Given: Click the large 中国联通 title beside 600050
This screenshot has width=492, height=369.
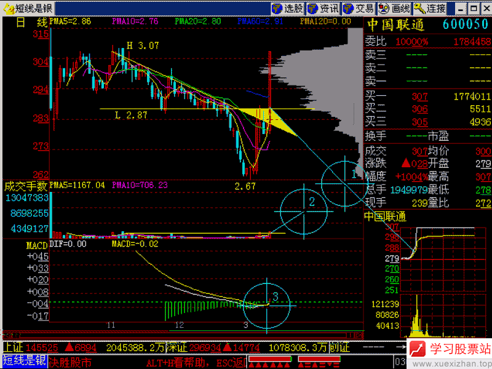Looking at the screenshot, I should tap(396, 25).
